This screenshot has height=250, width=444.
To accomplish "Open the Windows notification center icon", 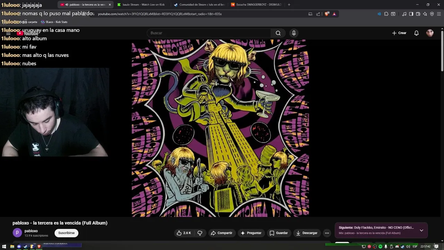I will click(x=436, y=247).
